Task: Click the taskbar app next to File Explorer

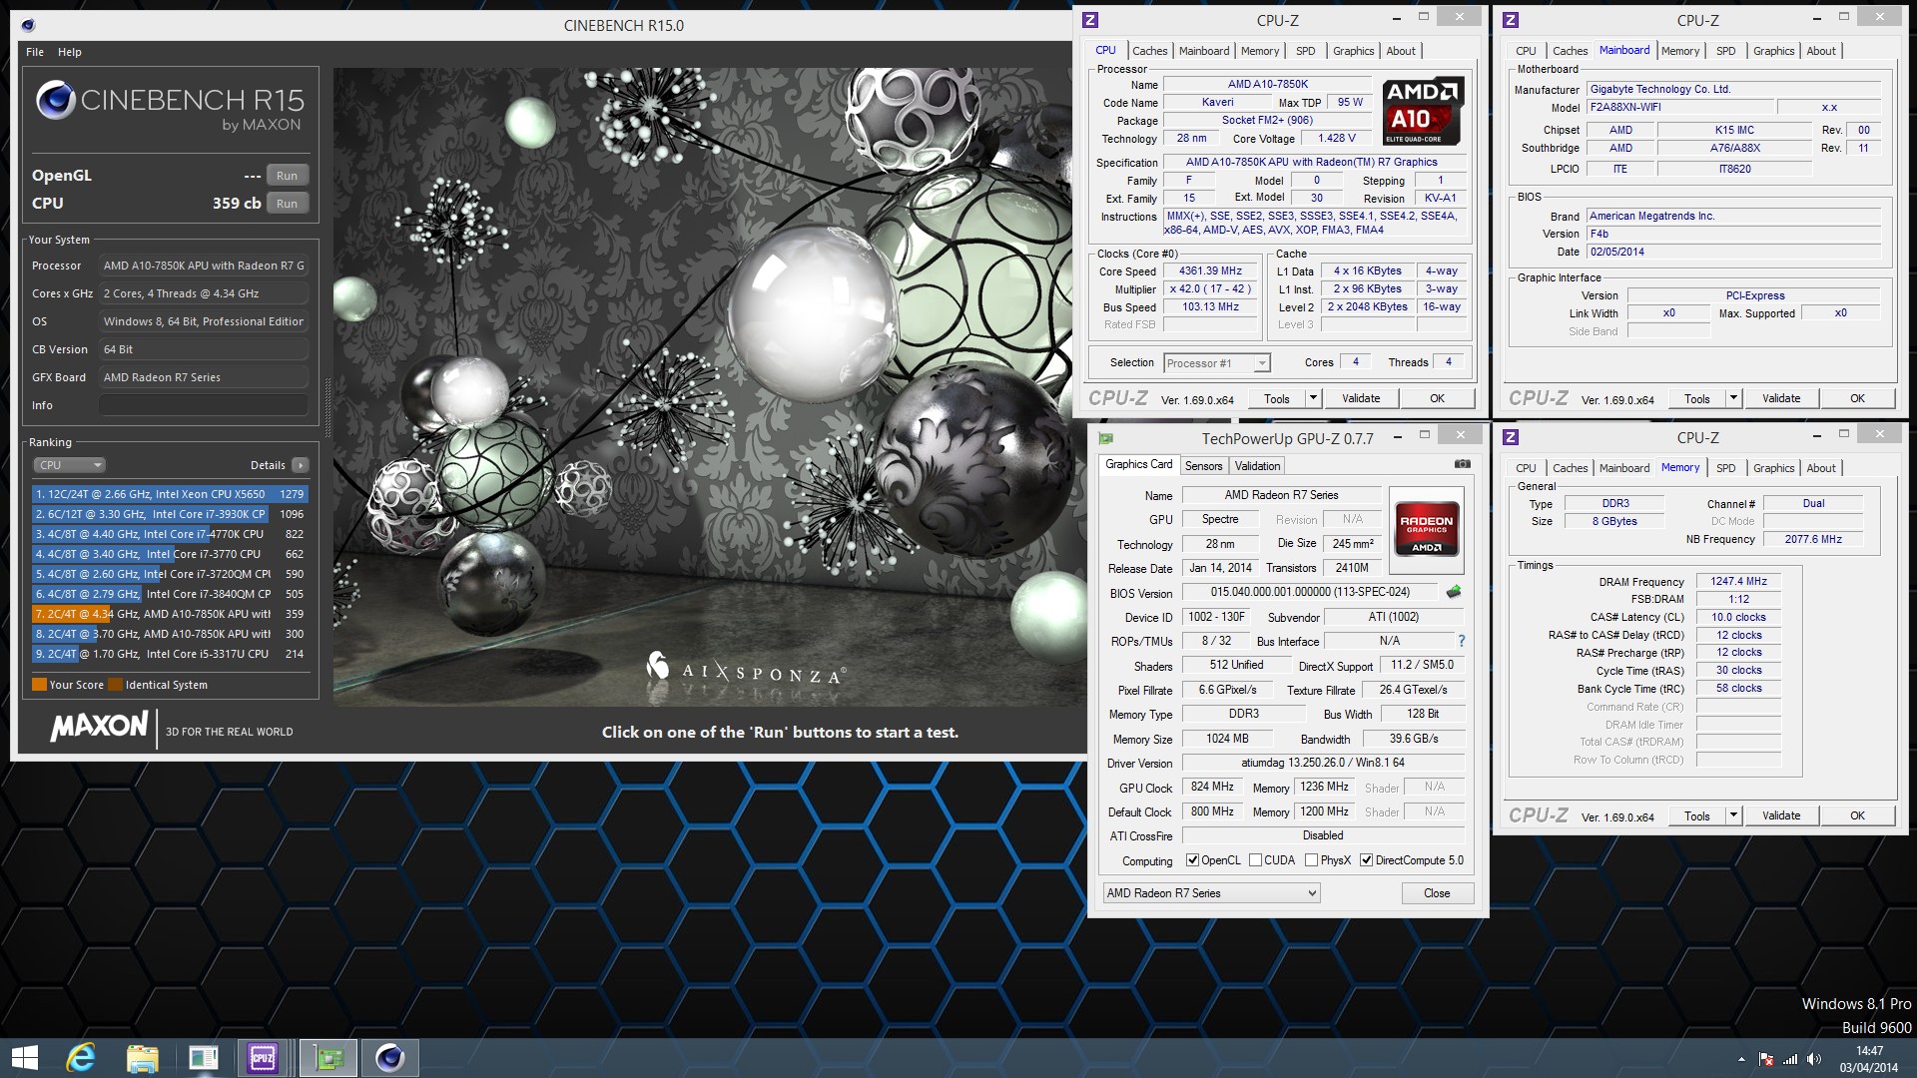Action: point(203,1057)
